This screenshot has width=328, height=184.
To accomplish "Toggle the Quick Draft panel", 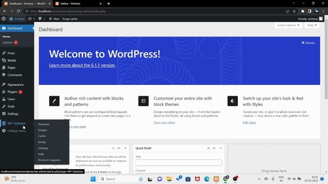I will 221,148.
